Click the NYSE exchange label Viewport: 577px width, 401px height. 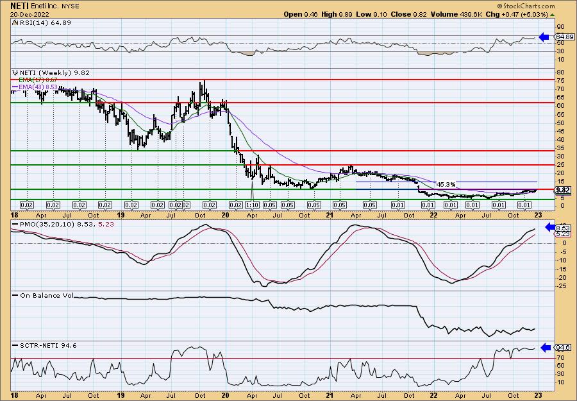pos(71,6)
